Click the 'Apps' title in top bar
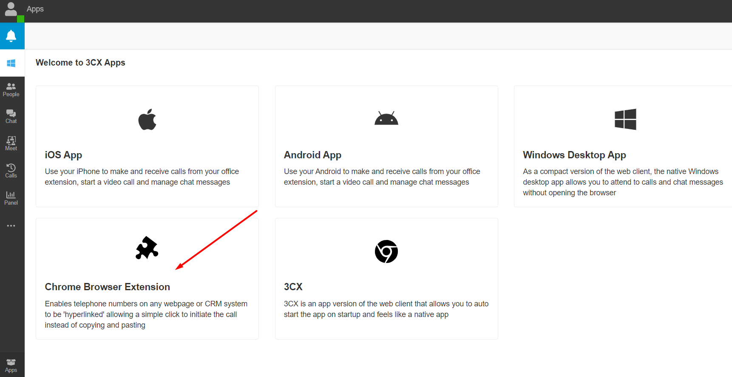The width and height of the screenshot is (732, 377). [x=35, y=9]
